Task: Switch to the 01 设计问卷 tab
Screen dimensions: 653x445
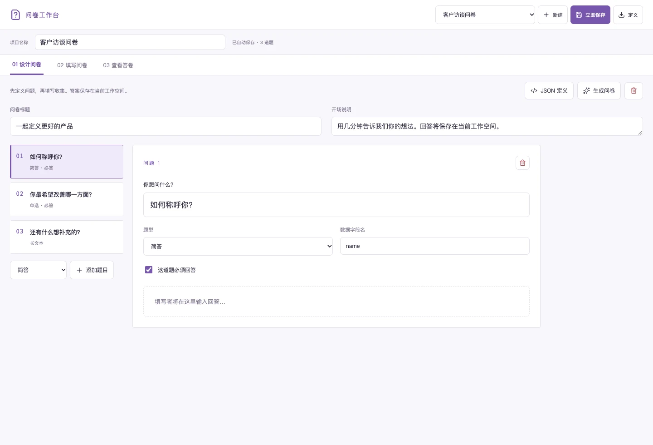Action: (27, 64)
